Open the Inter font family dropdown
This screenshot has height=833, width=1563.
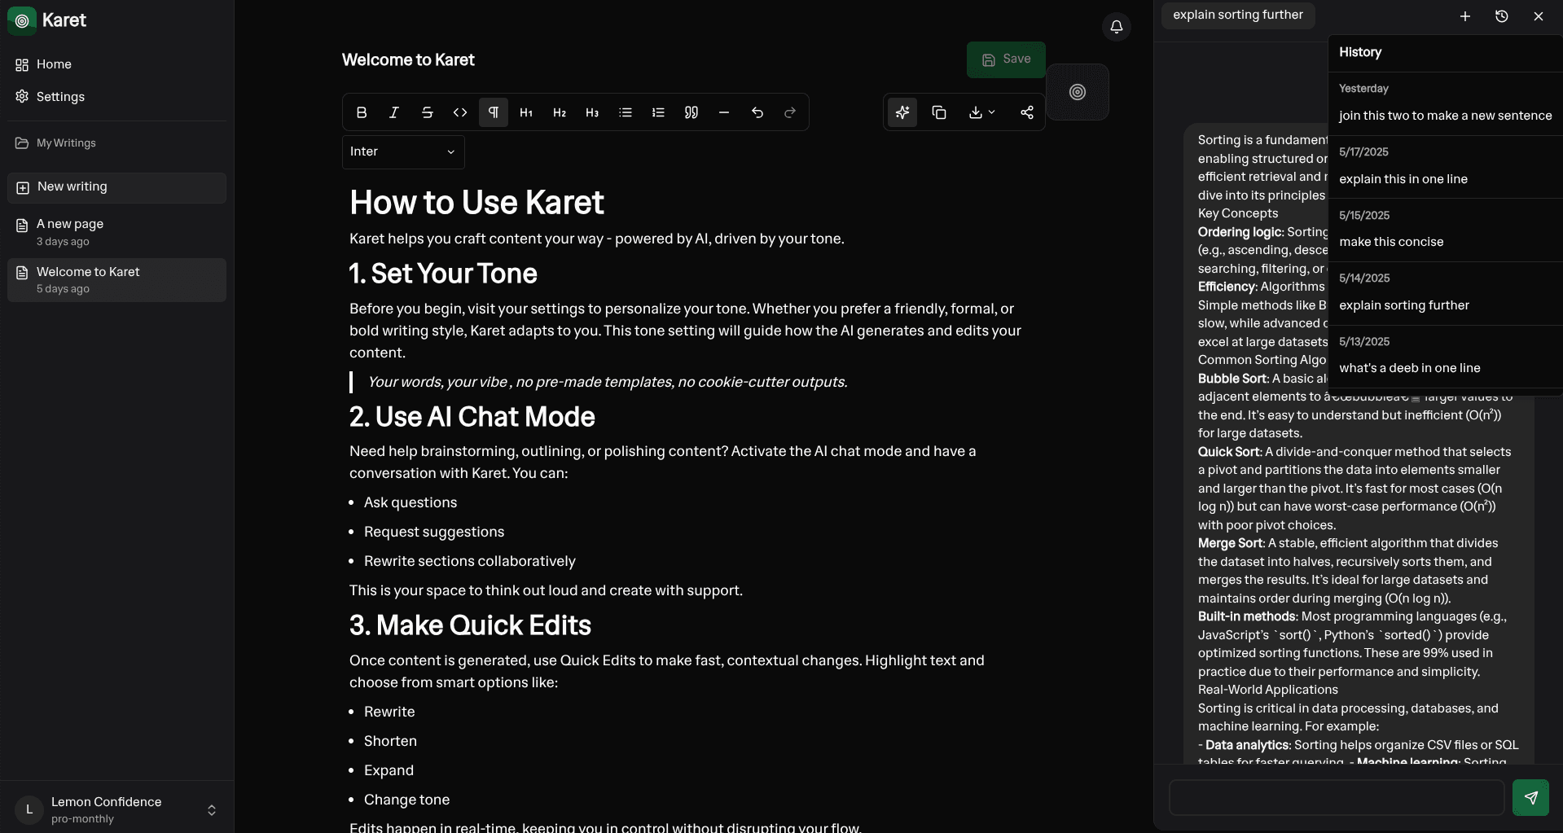point(403,151)
